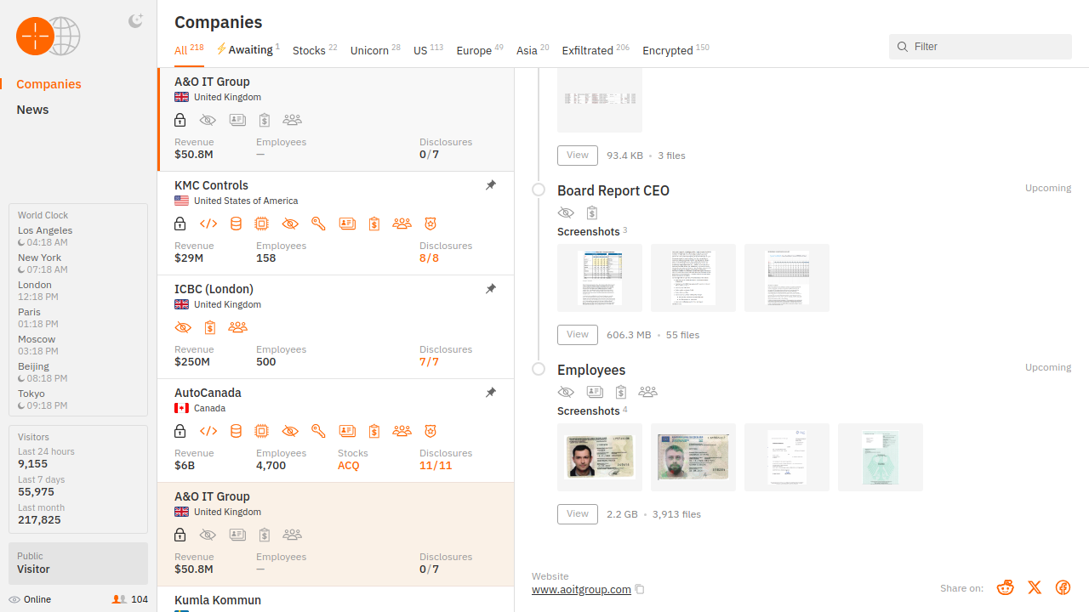1089x612 pixels.
Task: Go to the News section
Action: [x=32, y=110]
